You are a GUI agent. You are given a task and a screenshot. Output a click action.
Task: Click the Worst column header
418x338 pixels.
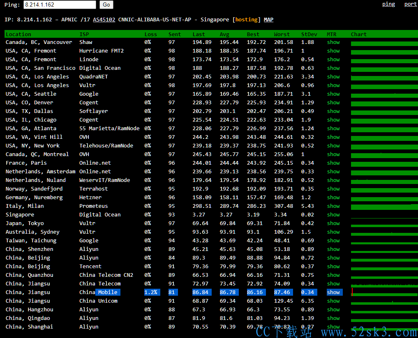pos(282,34)
